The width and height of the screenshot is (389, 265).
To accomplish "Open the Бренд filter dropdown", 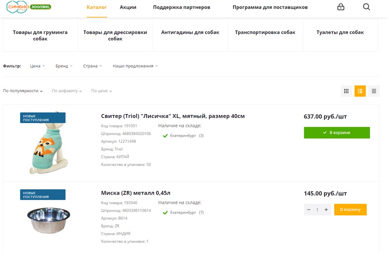I will pos(64,66).
